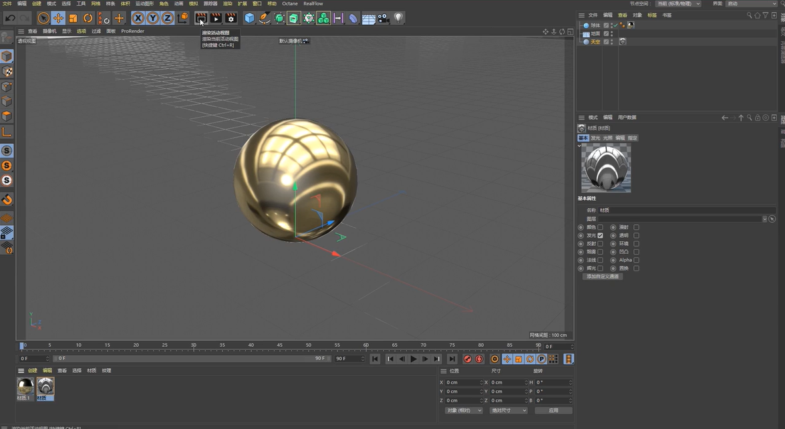Image resolution: width=785 pixels, height=429 pixels.
Task: Click the record active objects red button
Action: tap(468, 359)
